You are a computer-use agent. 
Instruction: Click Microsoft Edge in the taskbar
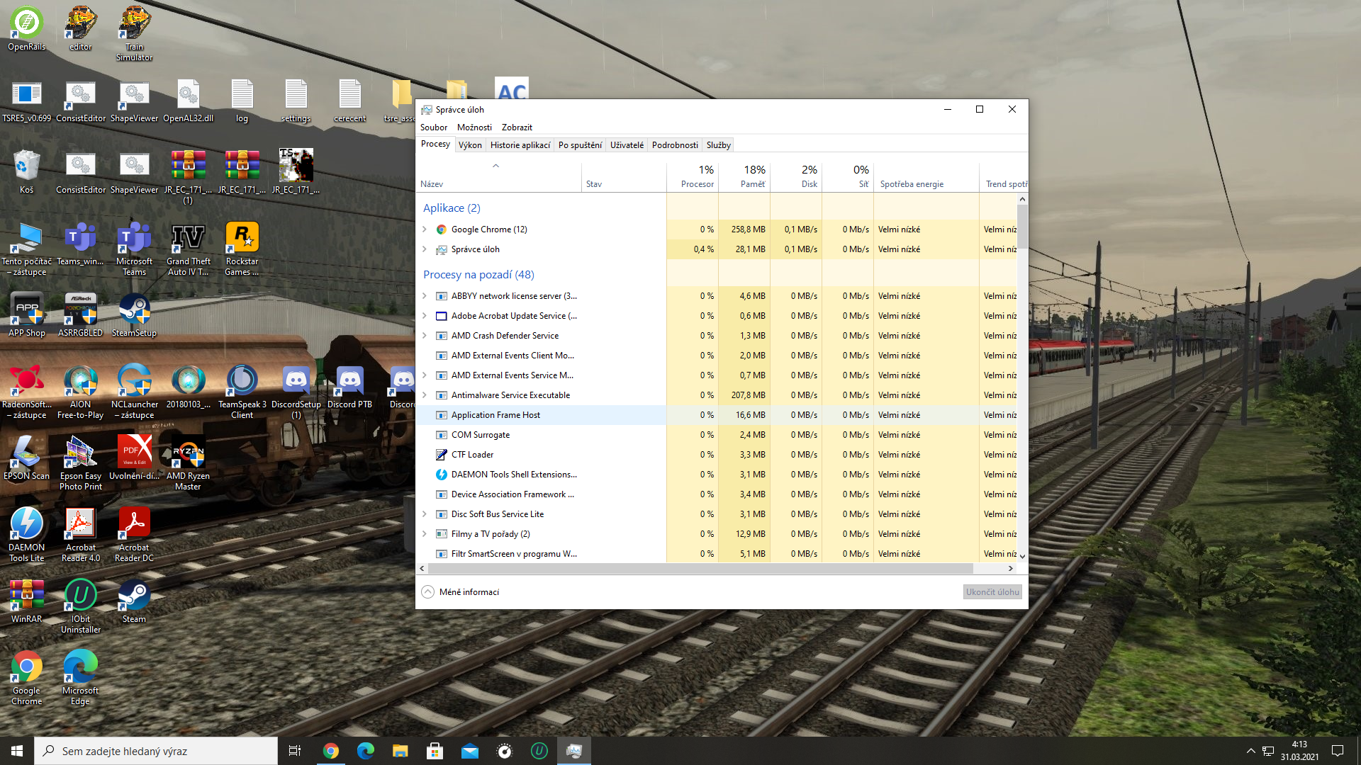tap(365, 751)
